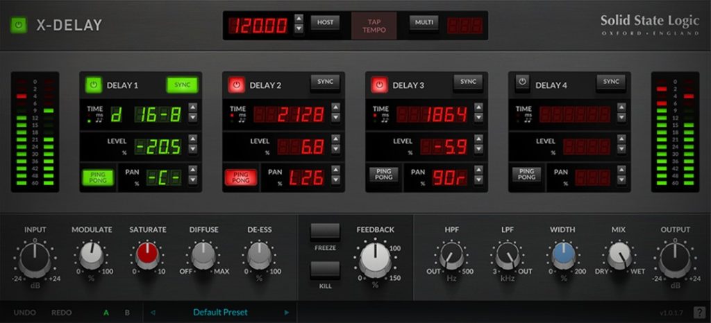Turn off Delay 1 power button

[x=93, y=85]
